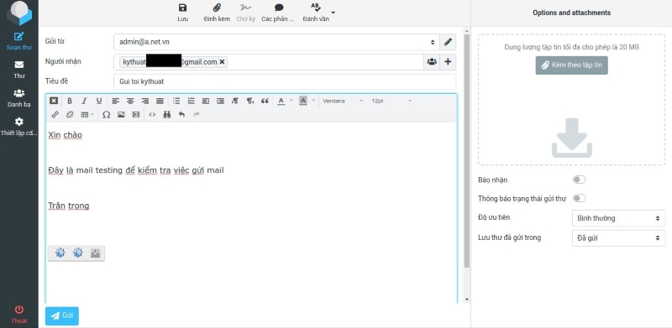Screen dimensions: 672x328
Task: Open the source code view icon
Action: [x=152, y=114]
